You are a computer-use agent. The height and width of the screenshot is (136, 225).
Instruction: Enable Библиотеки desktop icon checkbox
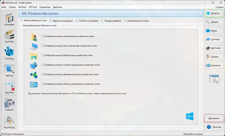43,55
